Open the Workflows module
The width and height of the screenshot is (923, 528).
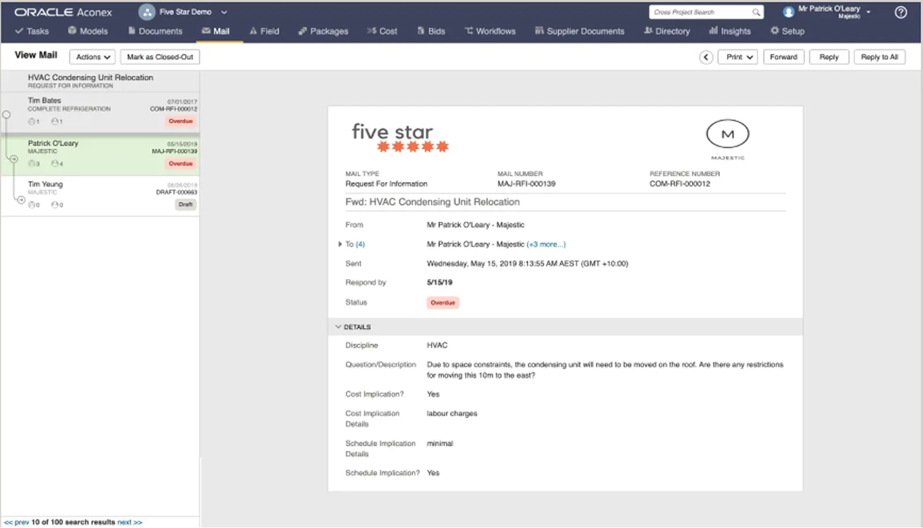pos(490,31)
